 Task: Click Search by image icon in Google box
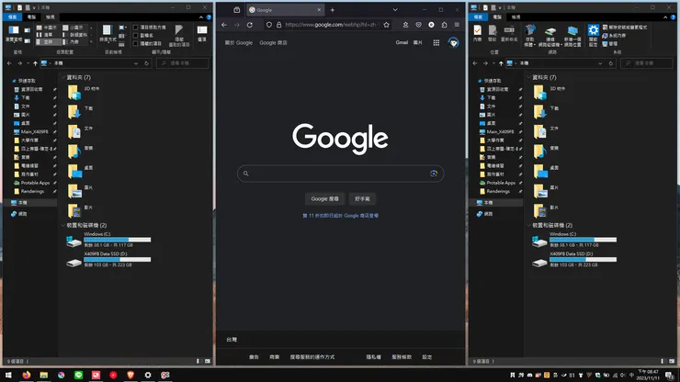(434, 174)
